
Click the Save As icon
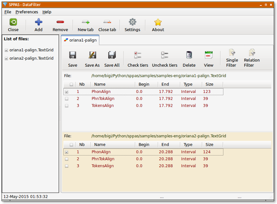pos(92,55)
